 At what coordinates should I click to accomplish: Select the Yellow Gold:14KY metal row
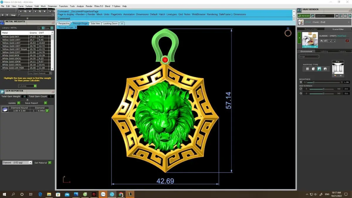[x=26, y=43]
